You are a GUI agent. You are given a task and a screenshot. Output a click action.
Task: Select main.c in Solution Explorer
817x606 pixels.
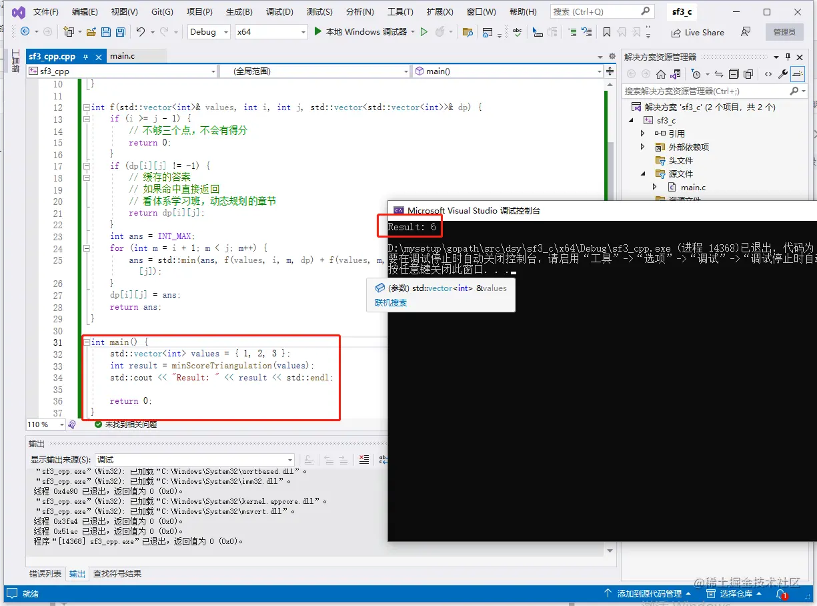[x=693, y=187]
